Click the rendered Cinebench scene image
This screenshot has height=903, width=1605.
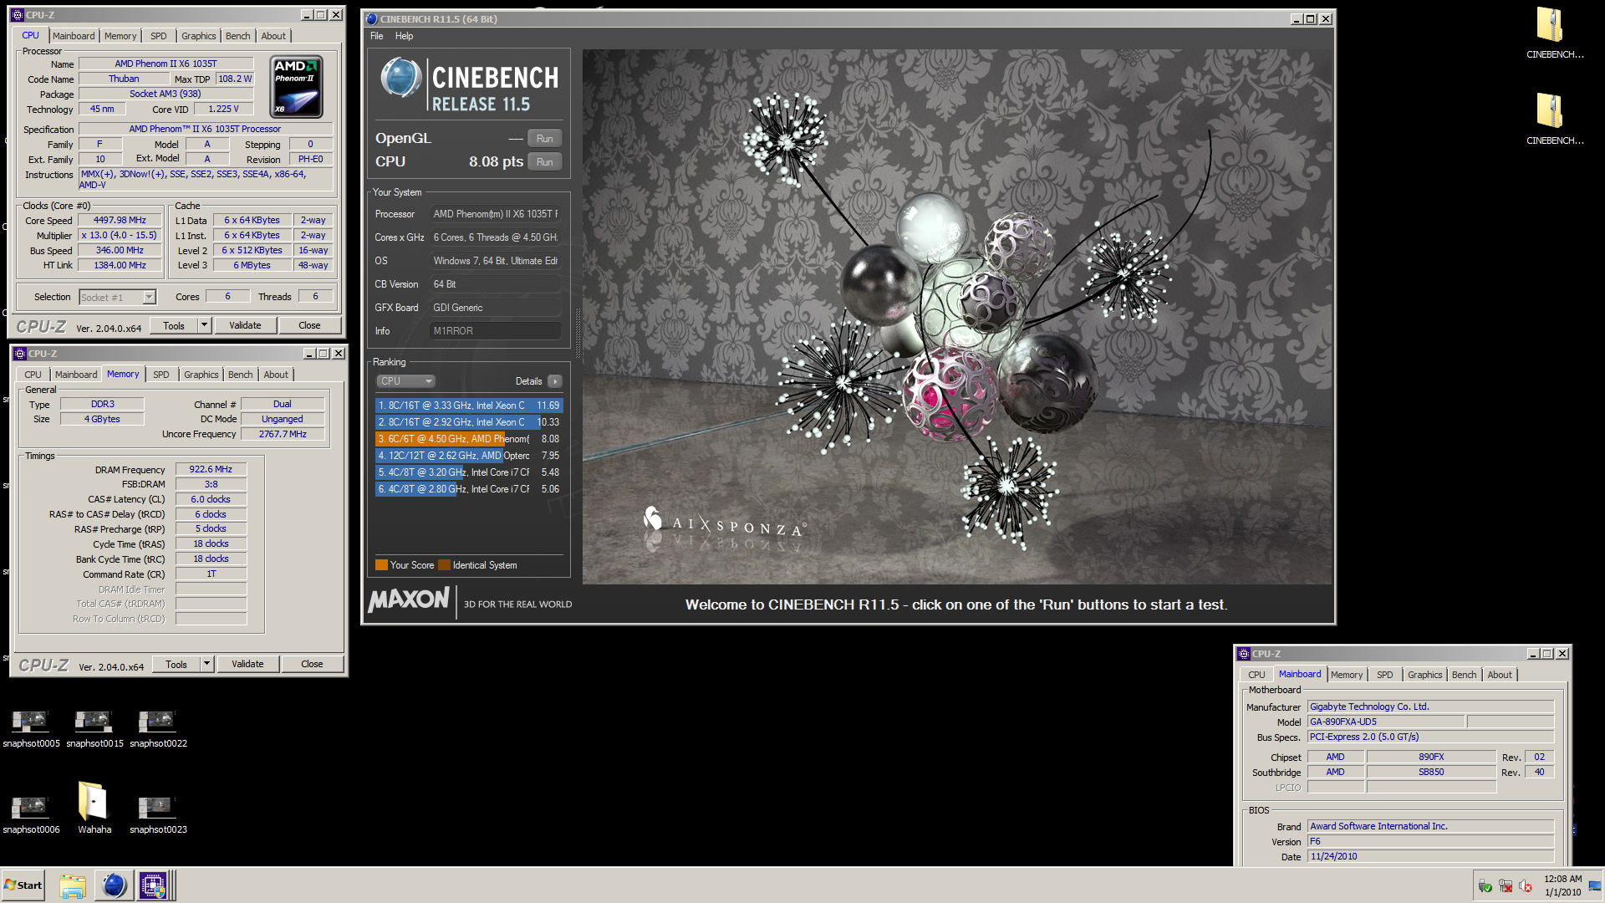click(957, 317)
